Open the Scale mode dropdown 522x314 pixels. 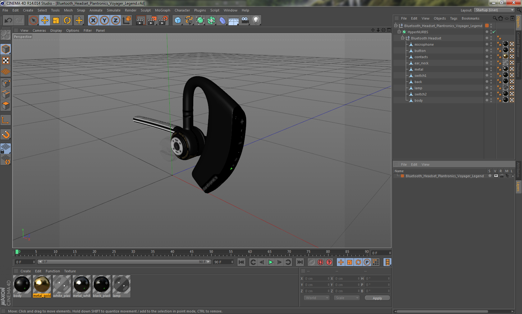click(x=346, y=298)
